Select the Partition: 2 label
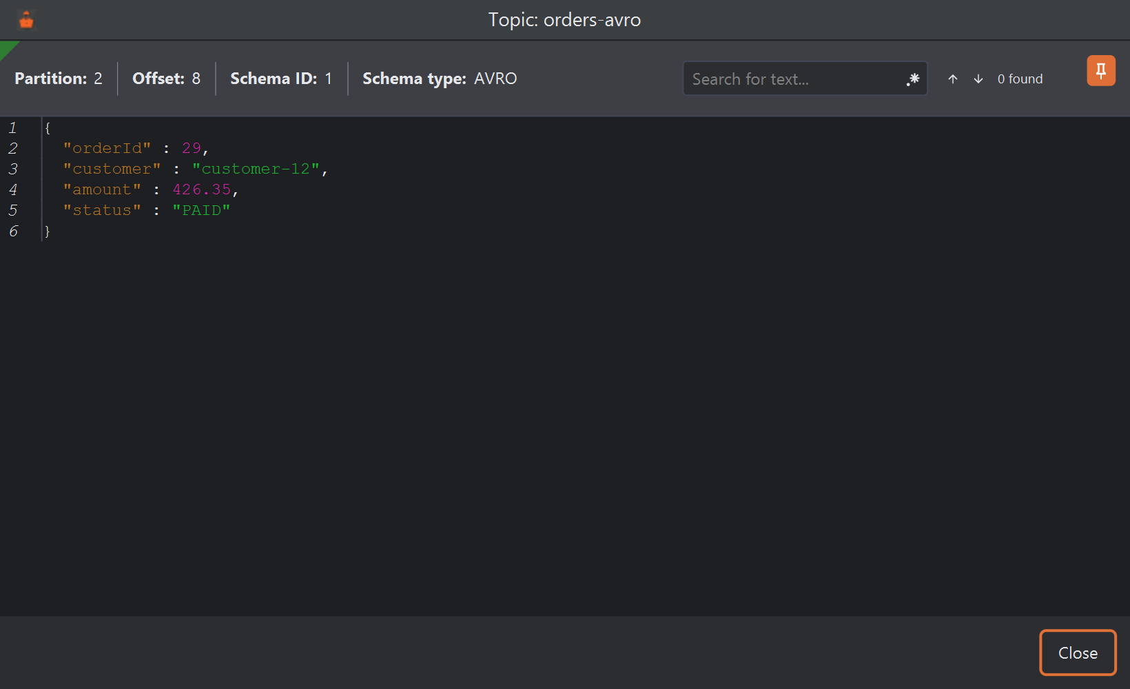 pyautogui.click(x=59, y=79)
